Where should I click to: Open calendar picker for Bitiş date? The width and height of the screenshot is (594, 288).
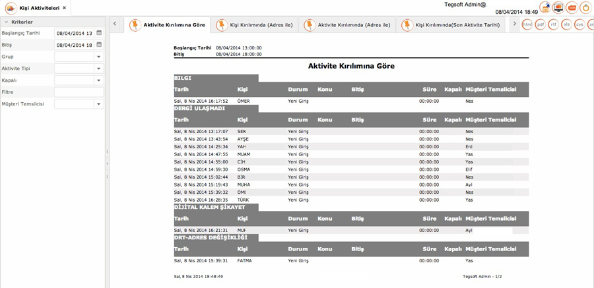99,45
